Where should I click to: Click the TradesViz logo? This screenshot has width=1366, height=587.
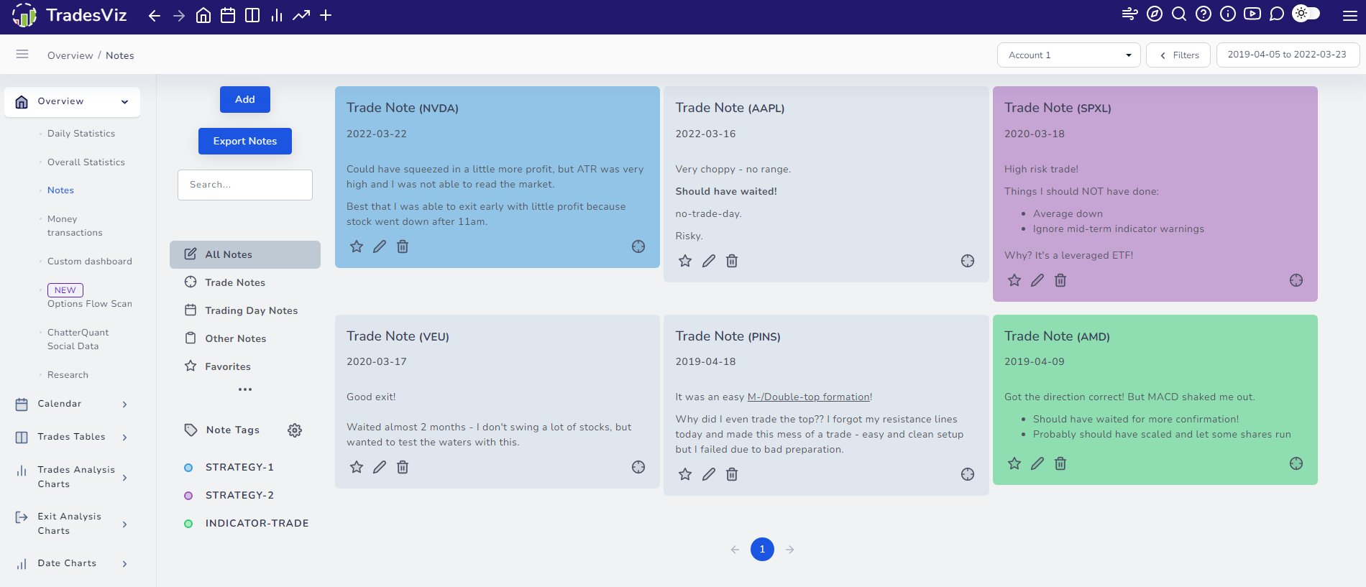70,15
